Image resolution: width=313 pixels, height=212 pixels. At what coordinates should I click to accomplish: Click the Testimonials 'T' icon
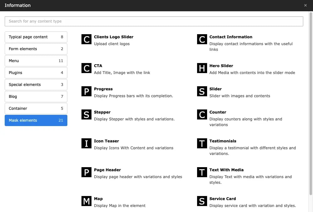click(x=202, y=143)
